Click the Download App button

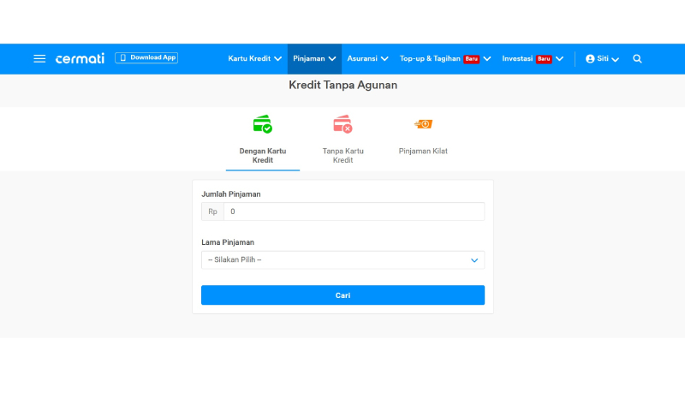coord(146,57)
